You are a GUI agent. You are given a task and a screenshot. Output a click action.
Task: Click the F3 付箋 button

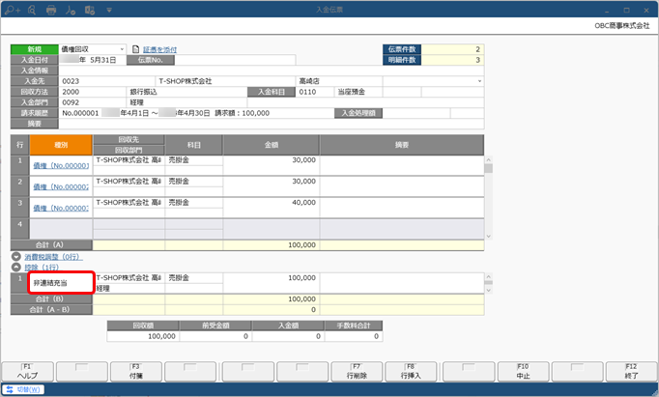[x=135, y=371]
